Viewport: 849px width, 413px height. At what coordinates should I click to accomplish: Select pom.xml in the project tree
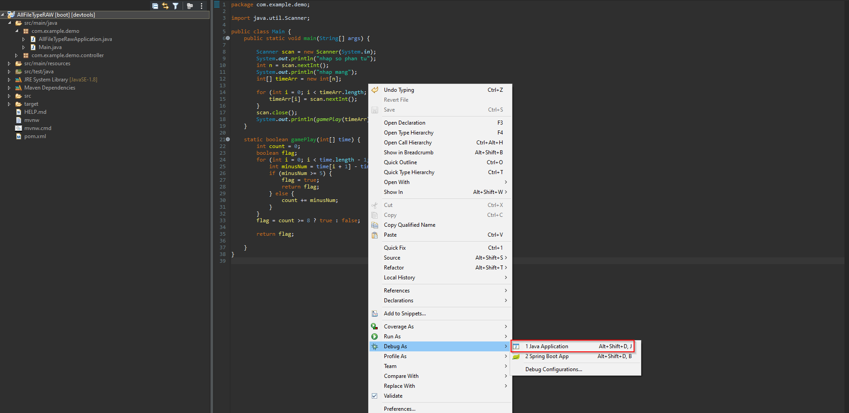(35, 136)
